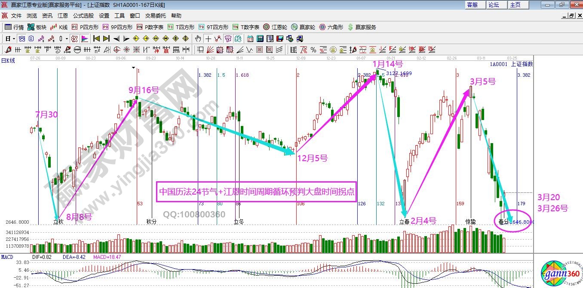Expand the small triangle above the chart
Image resolution: width=583 pixels, height=288 pixels.
[134, 67]
